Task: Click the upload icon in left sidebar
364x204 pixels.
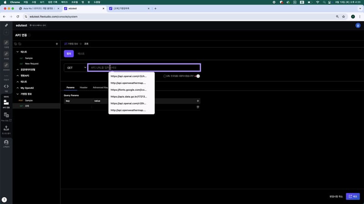Action: click(6, 129)
